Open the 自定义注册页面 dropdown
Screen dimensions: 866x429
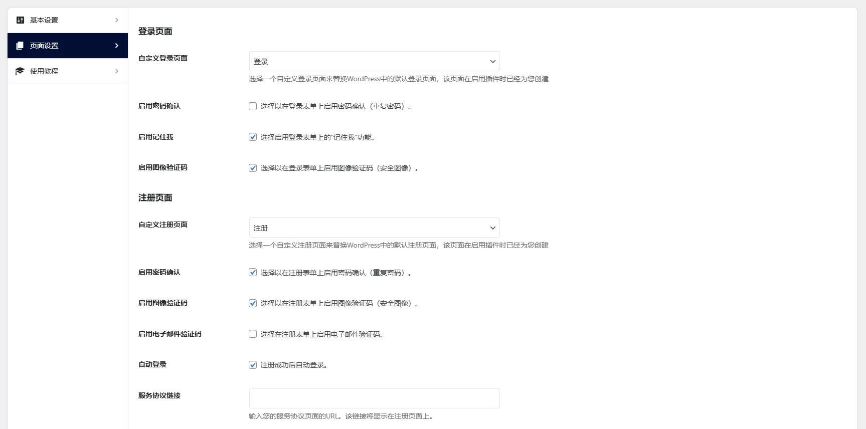[374, 228]
